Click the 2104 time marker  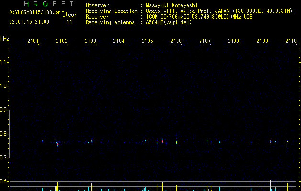tap(119, 41)
